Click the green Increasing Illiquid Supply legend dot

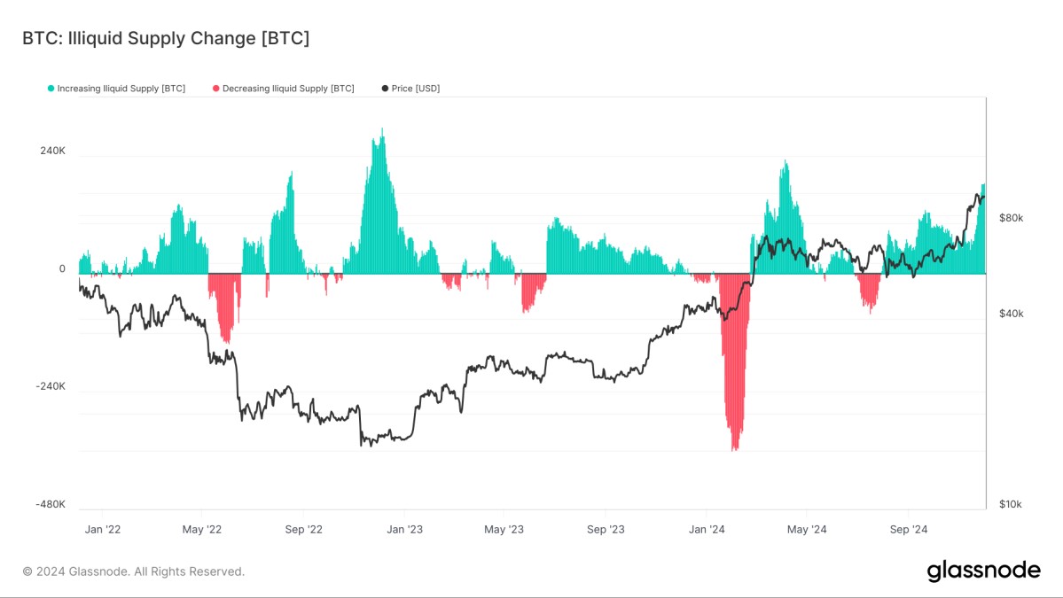pyautogui.click(x=51, y=89)
